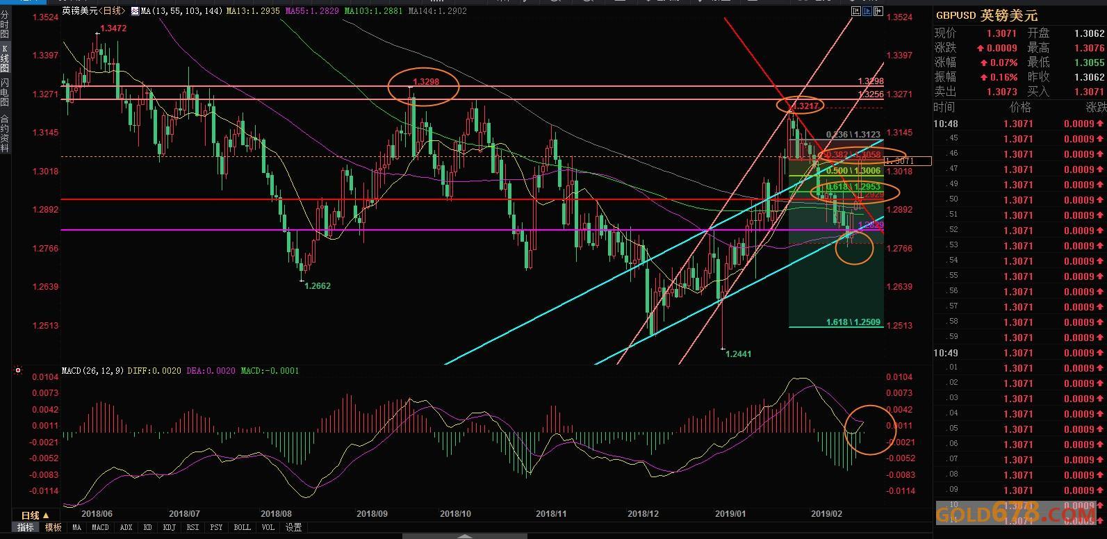The height and width of the screenshot is (539, 1107).
Task: Click the current price tag 1.3071 on axis
Action: point(908,161)
